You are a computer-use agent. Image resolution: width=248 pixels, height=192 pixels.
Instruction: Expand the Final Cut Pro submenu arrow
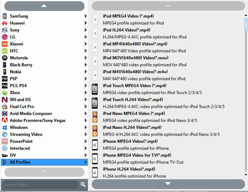point(86,107)
